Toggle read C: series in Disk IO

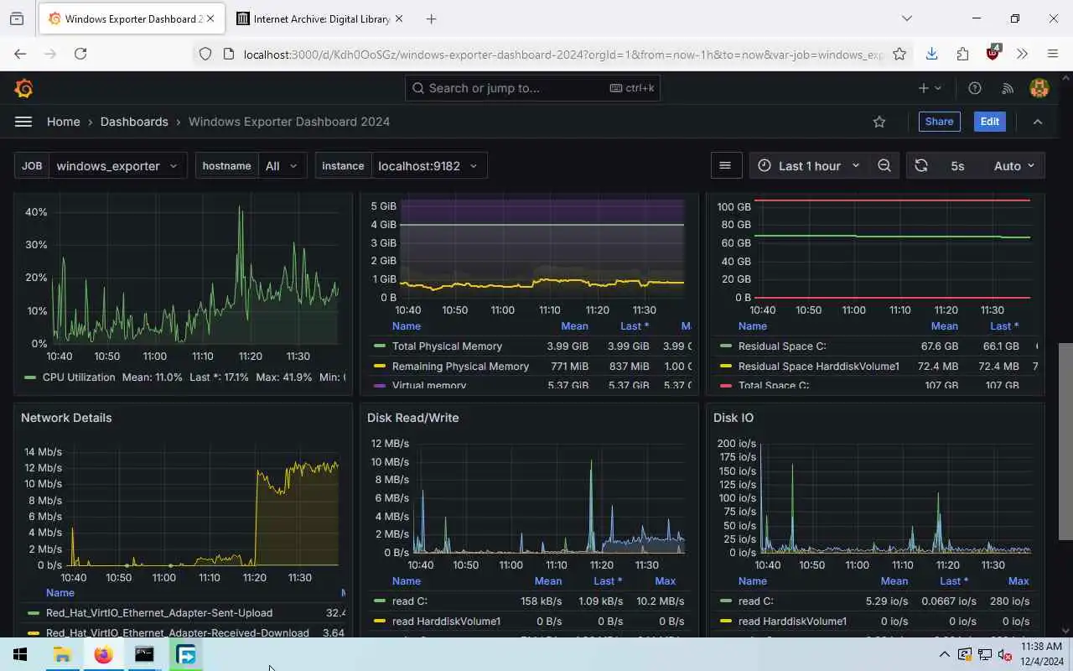click(x=755, y=601)
